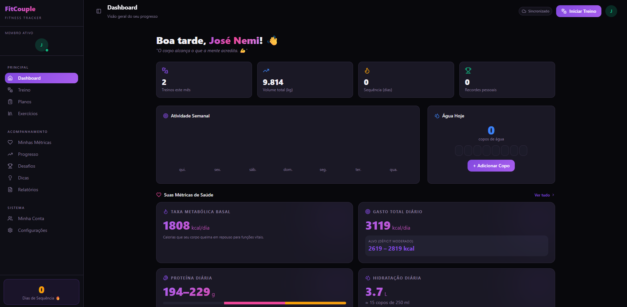Click the lightbulb icon beside Dicas
Viewport: 627px width, 307px height.
pyautogui.click(x=10, y=178)
